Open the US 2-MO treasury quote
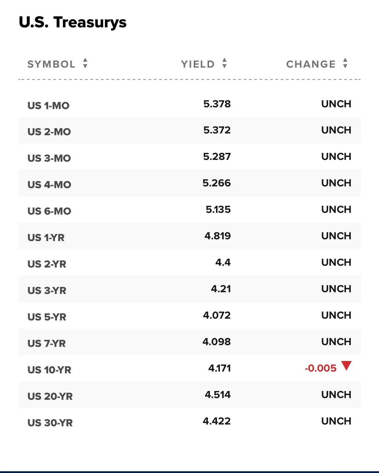The width and height of the screenshot is (379, 473). (x=49, y=132)
